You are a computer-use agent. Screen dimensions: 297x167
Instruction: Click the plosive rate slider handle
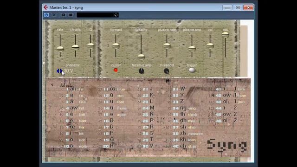tap(167, 45)
